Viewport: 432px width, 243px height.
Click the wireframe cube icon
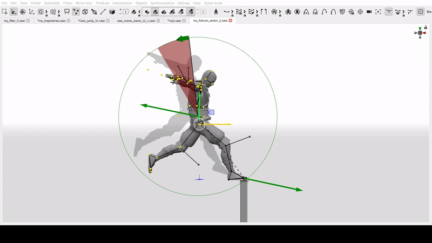(x=84, y=11)
